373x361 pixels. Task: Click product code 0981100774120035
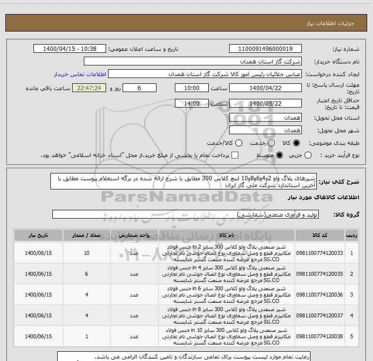coord(320,274)
